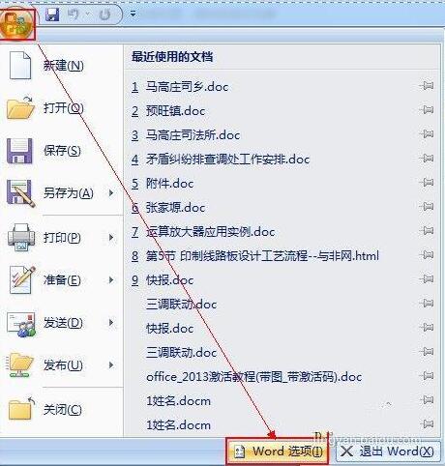
Task: Click the Word 选项(I) button
Action: pyautogui.click(x=278, y=451)
